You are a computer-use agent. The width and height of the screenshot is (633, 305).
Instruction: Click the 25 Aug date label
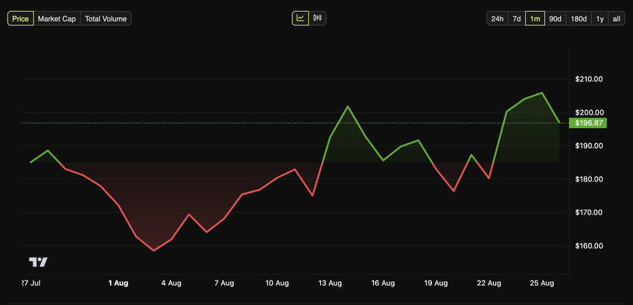click(541, 283)
